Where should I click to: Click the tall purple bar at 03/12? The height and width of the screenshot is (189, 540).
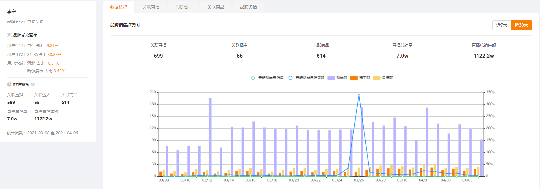click(x=210, y=137)
